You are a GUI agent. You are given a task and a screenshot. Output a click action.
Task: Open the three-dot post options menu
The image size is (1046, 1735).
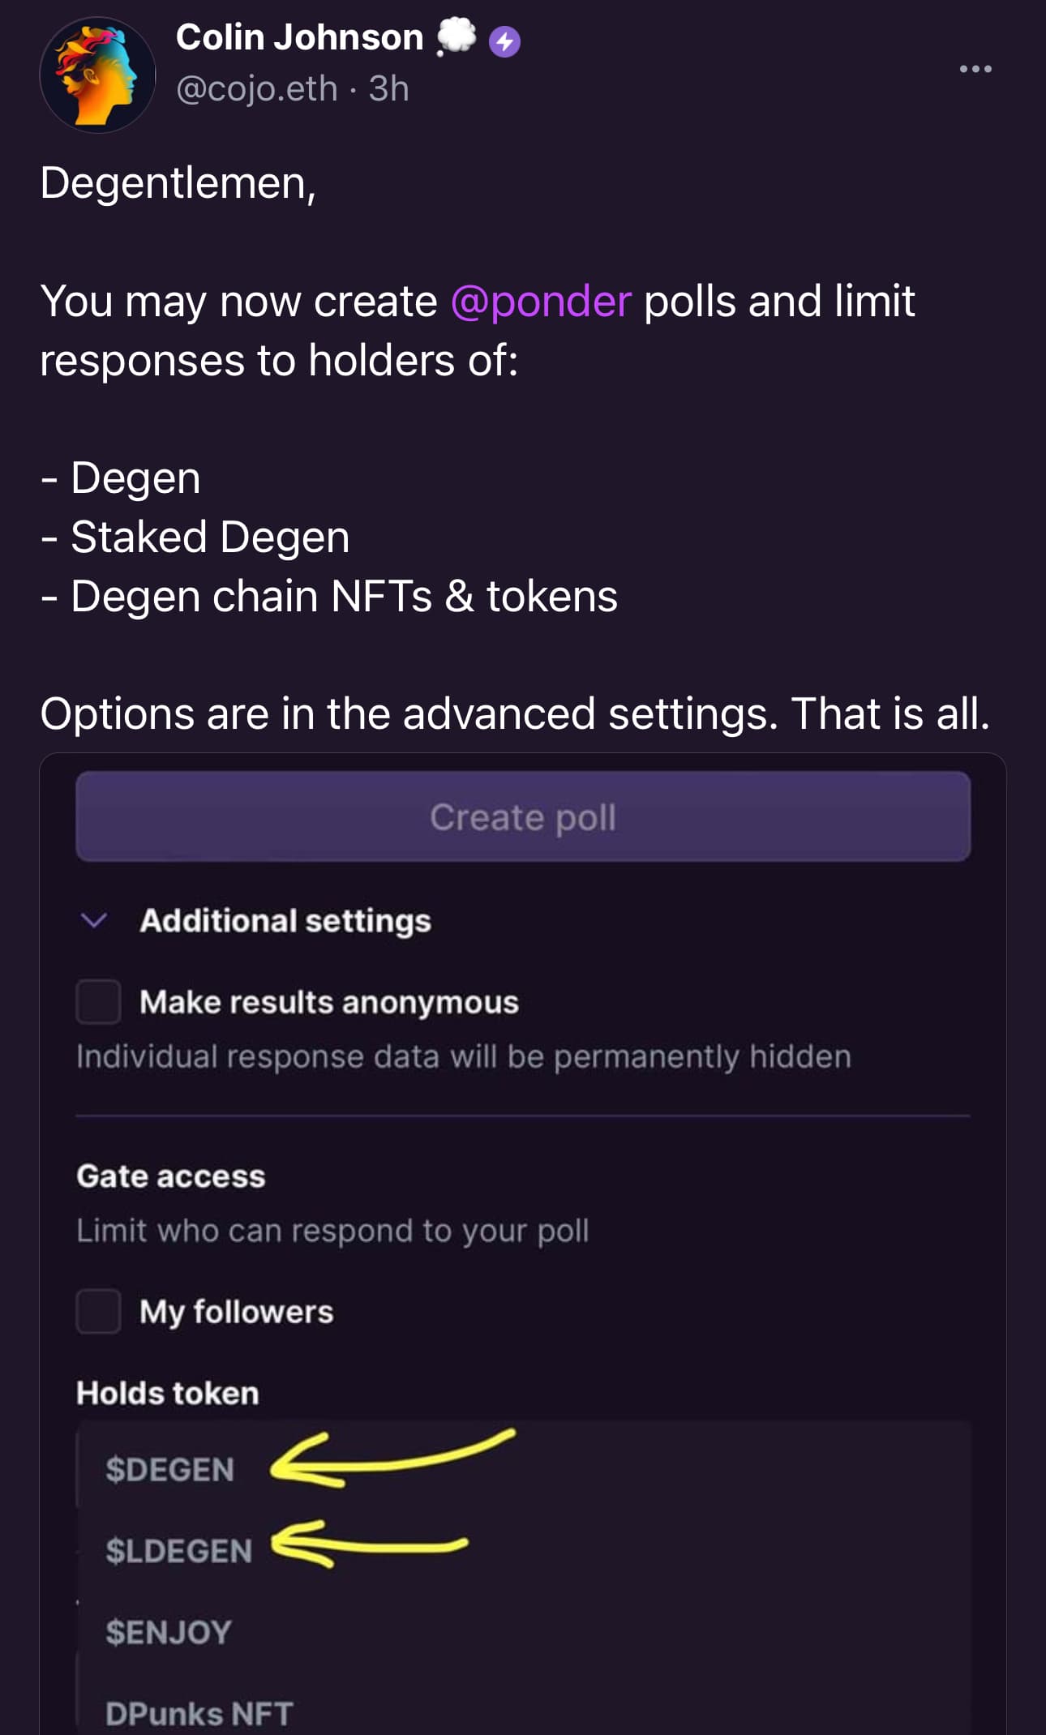click(975, 69)
